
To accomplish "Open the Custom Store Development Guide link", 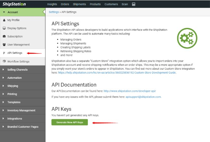I will [x=117, y=73].
